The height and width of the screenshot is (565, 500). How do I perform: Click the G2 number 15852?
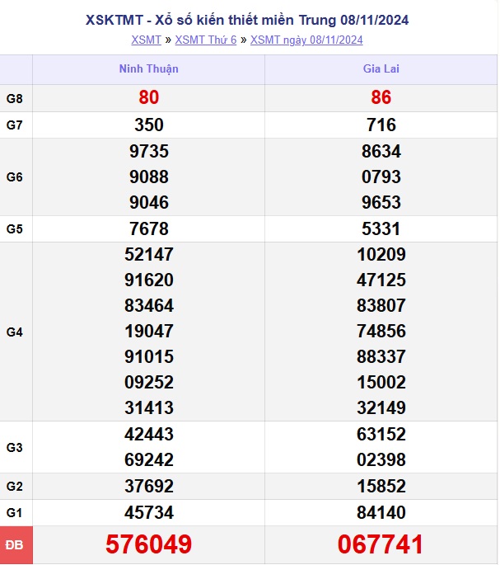381,486
